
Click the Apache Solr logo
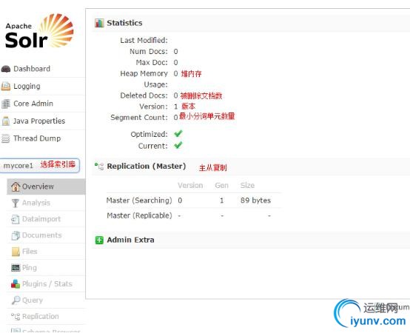[x=39, y=31]
